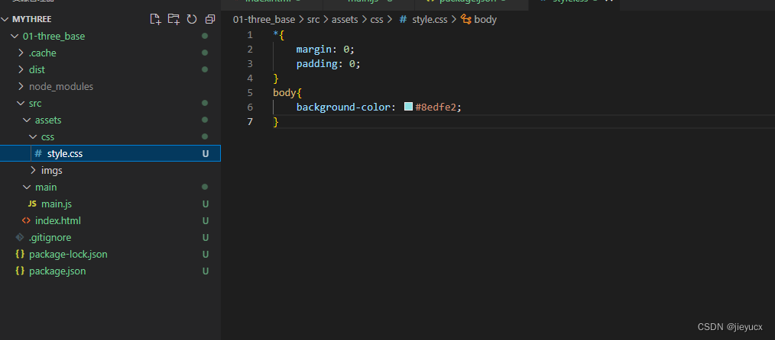Collapse the css folder

pyautogui.click(x=33, y=136)
